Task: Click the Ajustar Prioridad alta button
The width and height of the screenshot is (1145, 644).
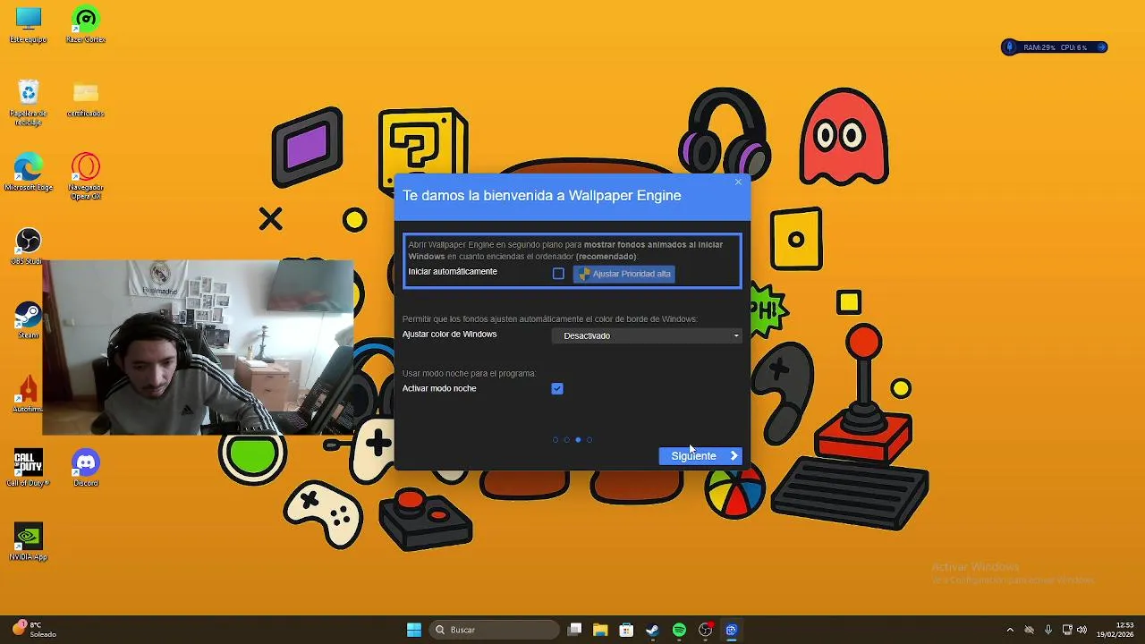Action: coord(623,274)
